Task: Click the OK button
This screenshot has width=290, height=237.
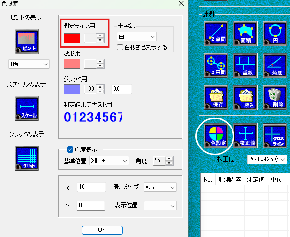Action: [102, 230]
